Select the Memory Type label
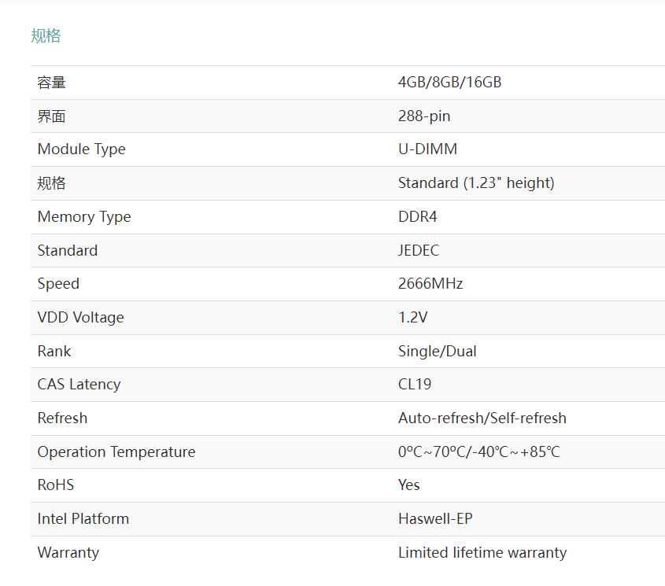 coord(84,216)
